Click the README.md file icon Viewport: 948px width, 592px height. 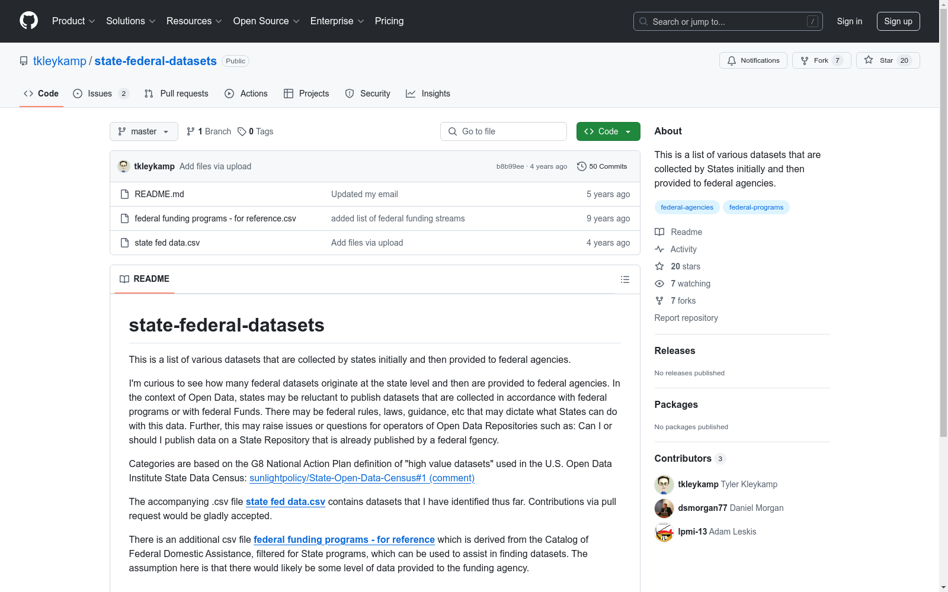(124, 194)
